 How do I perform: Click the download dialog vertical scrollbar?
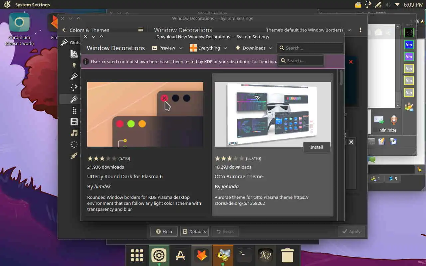tap(341, 77)
